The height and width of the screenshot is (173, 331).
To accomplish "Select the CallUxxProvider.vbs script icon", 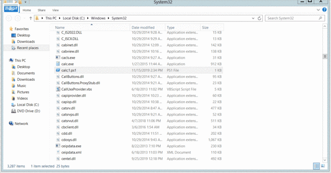I will click(x=58, y=89).
